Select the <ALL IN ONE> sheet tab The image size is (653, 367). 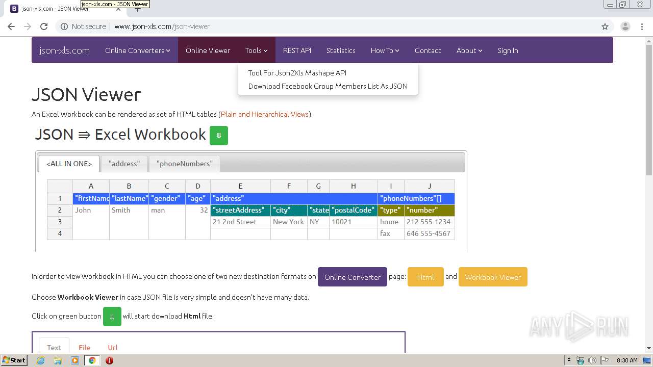[69, 164]
